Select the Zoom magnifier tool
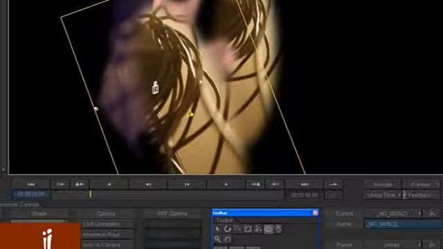 tap(217, 239)
